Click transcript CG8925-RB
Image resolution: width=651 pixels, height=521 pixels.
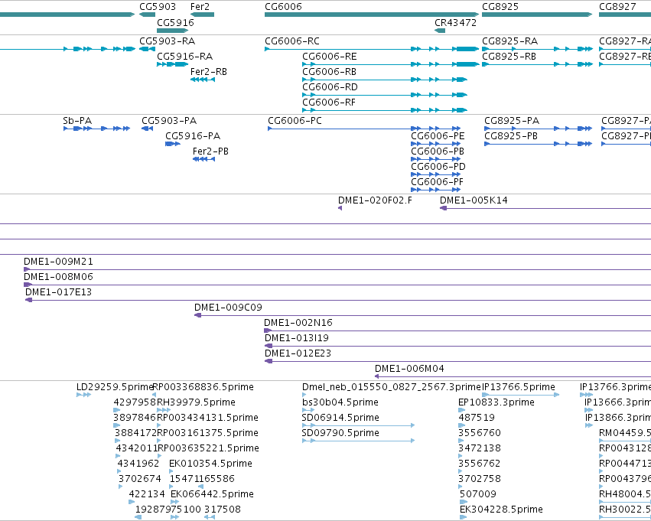coord(537,64)
